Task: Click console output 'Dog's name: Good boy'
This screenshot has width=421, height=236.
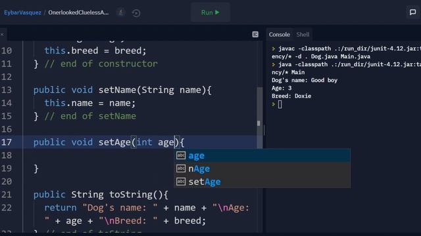Action: (304, 80)
